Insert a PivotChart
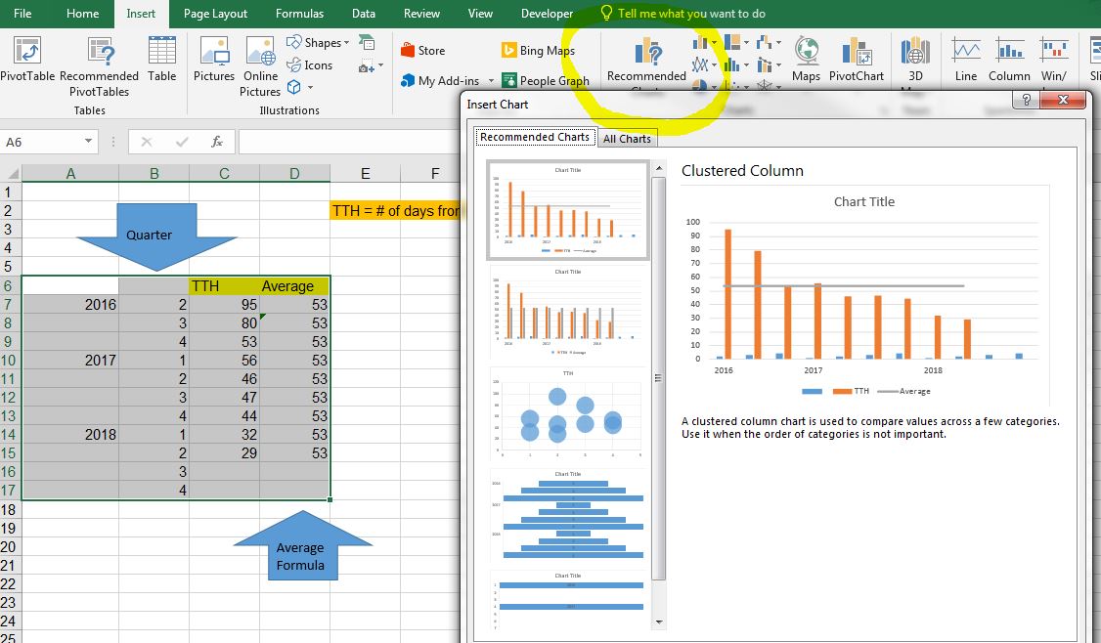This screenshot has height=643, width=1101. [856, 52]
